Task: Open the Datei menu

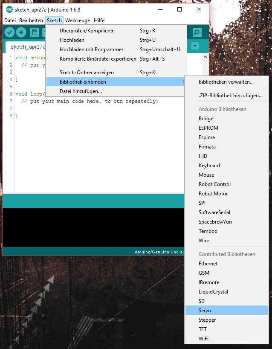Action: point(10,20)
